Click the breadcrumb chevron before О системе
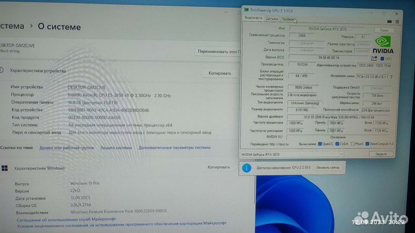The height and width of the screenshot is (233, 415). (x=31, y=26)
